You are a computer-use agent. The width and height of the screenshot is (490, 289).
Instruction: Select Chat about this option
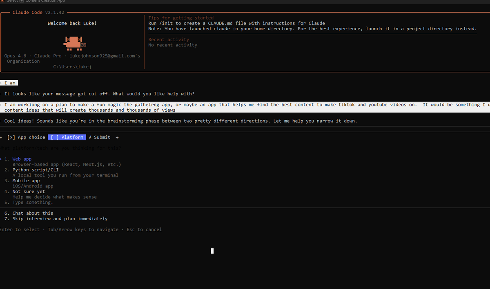pyautogui.click(x=33, y=213)
